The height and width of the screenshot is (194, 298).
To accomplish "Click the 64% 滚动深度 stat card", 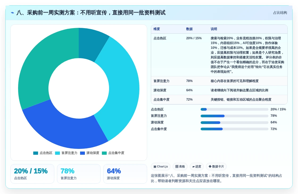I will tap(125, 174).
